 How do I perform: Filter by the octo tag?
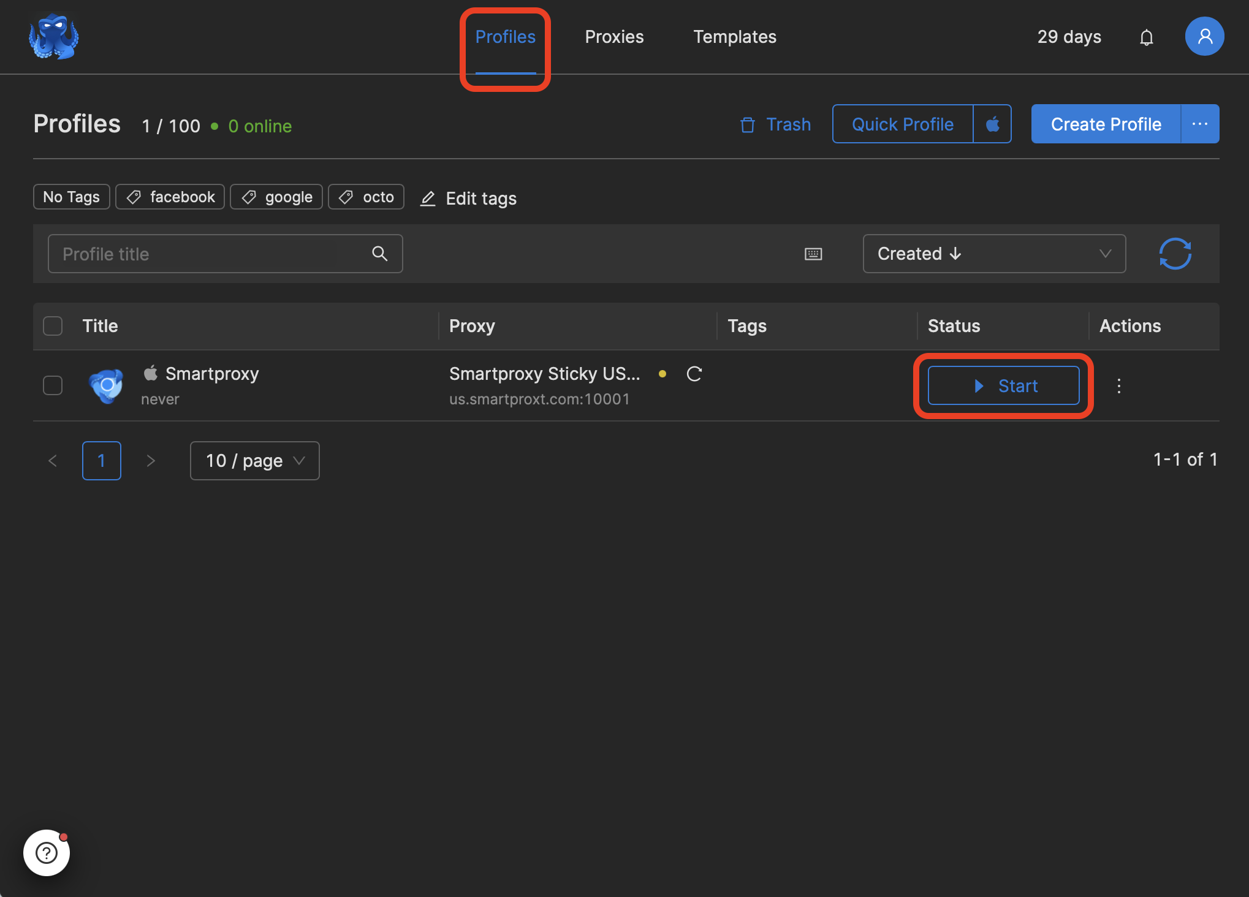[x=366, y=197]
